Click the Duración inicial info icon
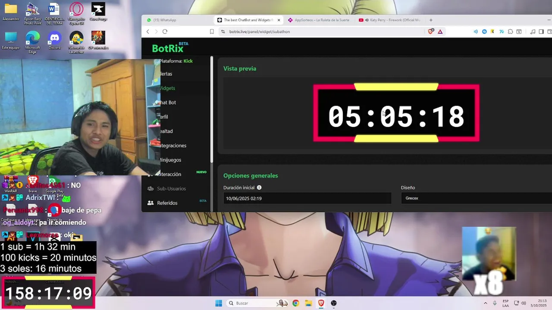552x310 pixels. click(x=259, y=188)
